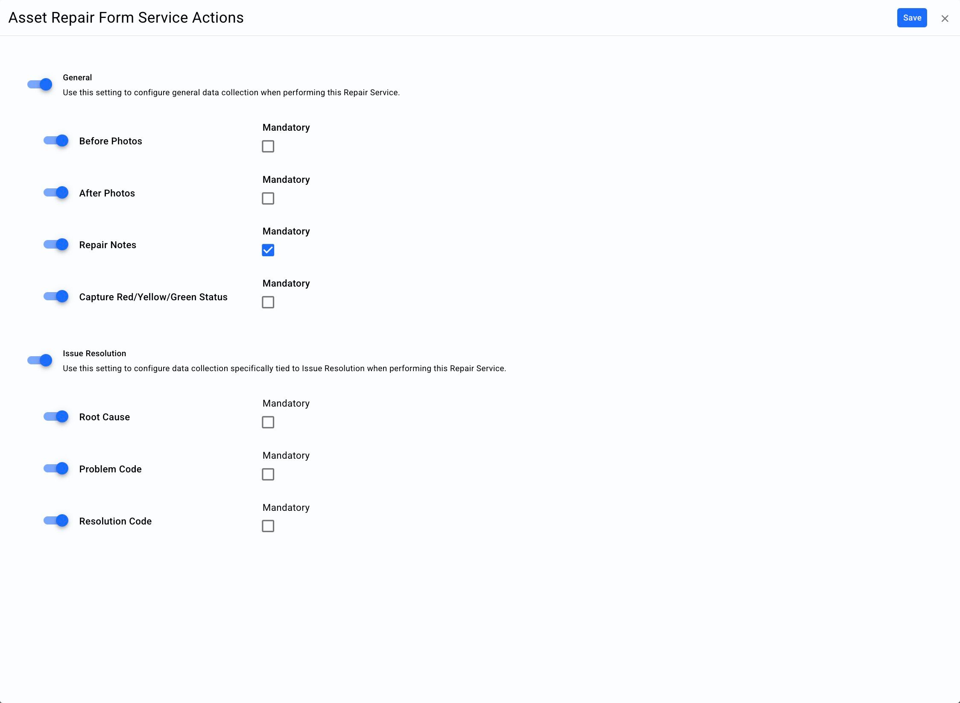The image size is (960, 703).
Task: Disable the Before Photos toggle
Action: [x=56, y=141]
